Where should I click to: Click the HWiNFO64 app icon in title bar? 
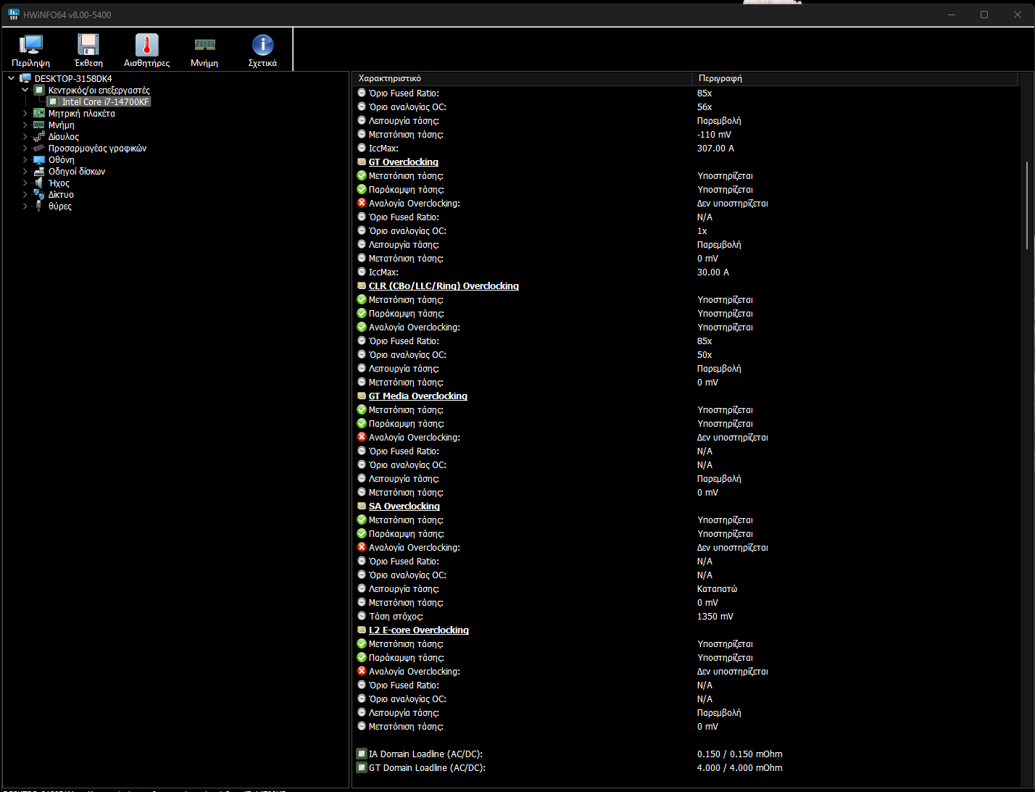tap(13, 14)
